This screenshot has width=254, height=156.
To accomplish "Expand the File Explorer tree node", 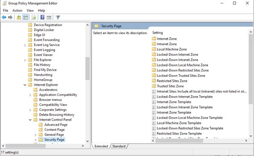I will [x=25, y=60].
